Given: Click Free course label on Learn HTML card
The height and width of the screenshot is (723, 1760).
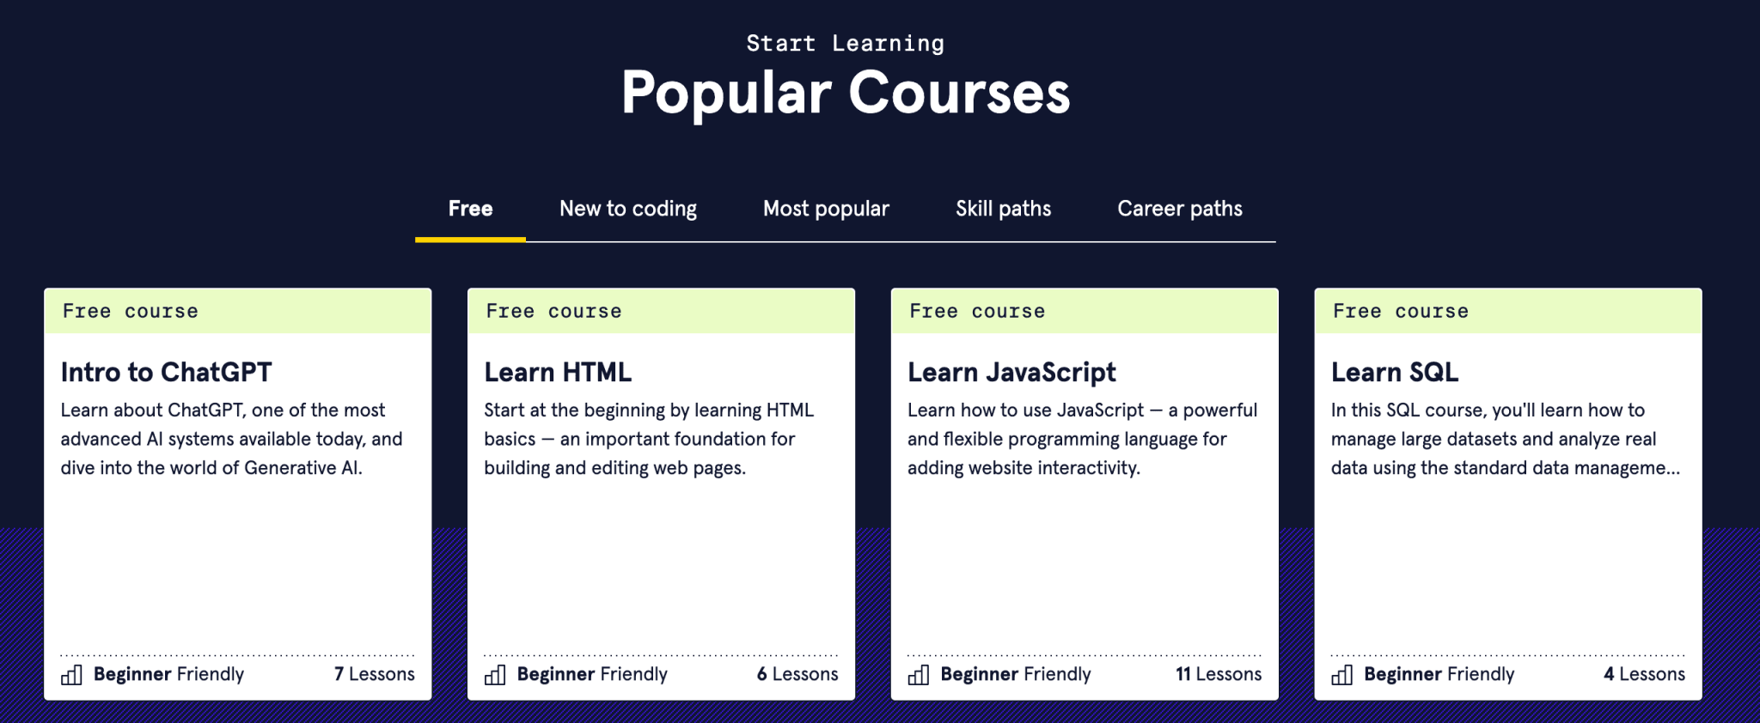Looking at the screenshot, I should pos(554,311).
